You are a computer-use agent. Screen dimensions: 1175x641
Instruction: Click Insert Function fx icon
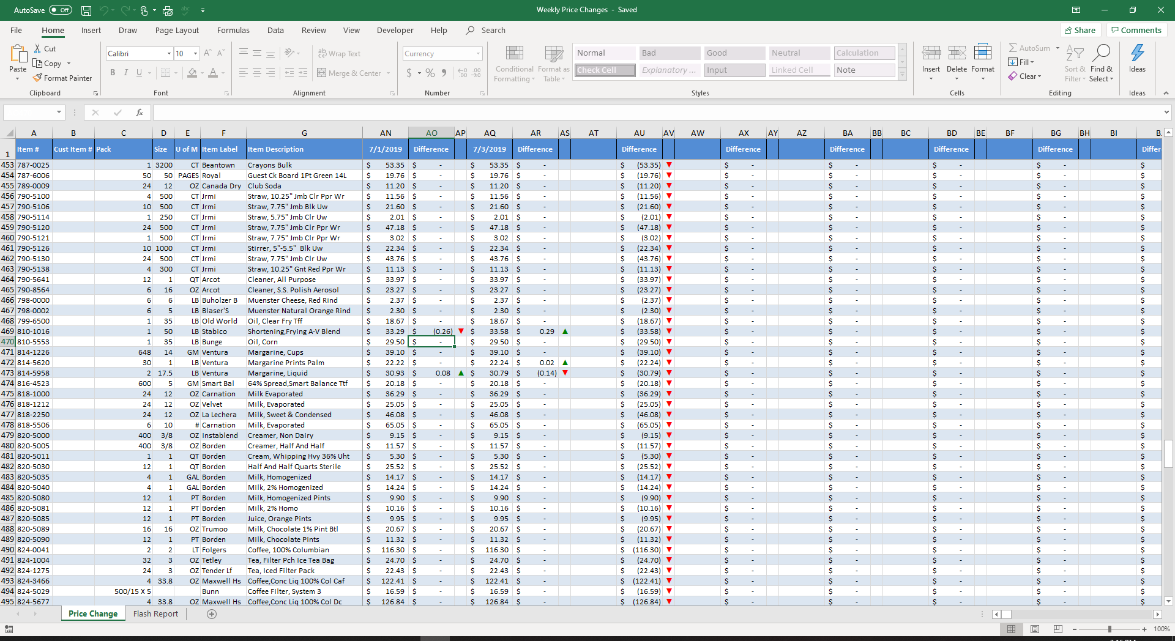pos(140,113)
